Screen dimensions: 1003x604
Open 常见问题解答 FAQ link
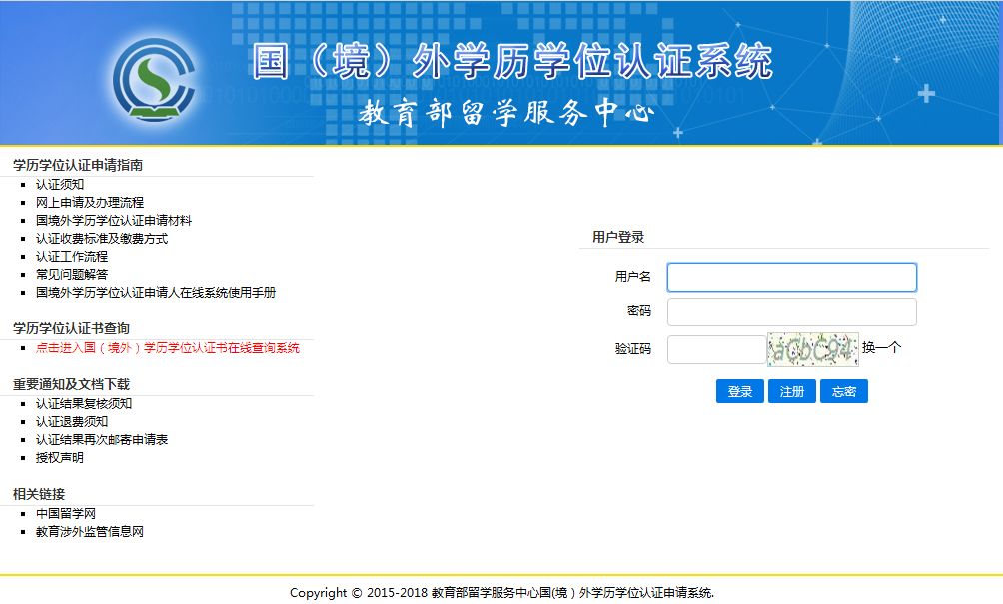pyautogui.click(x=72, y=275)
